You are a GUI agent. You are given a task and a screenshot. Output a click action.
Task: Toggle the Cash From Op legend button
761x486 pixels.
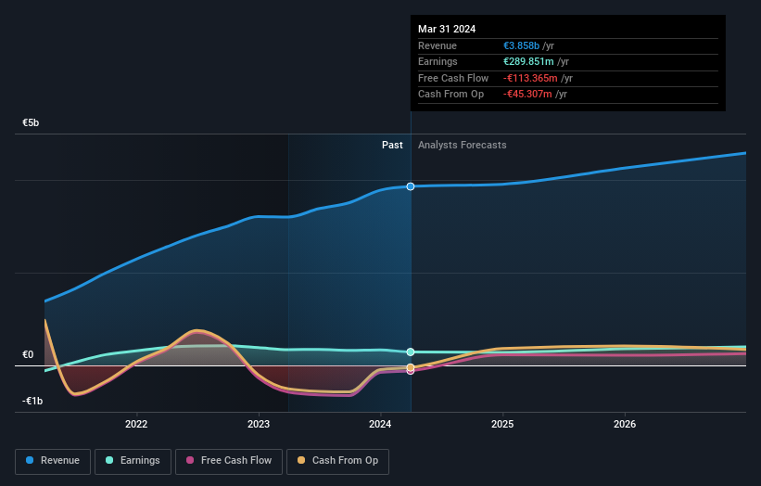click(x=337, y=461)
